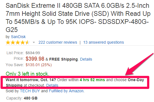
Task: Click the star rating icons
Action: [x=17, y=43]
